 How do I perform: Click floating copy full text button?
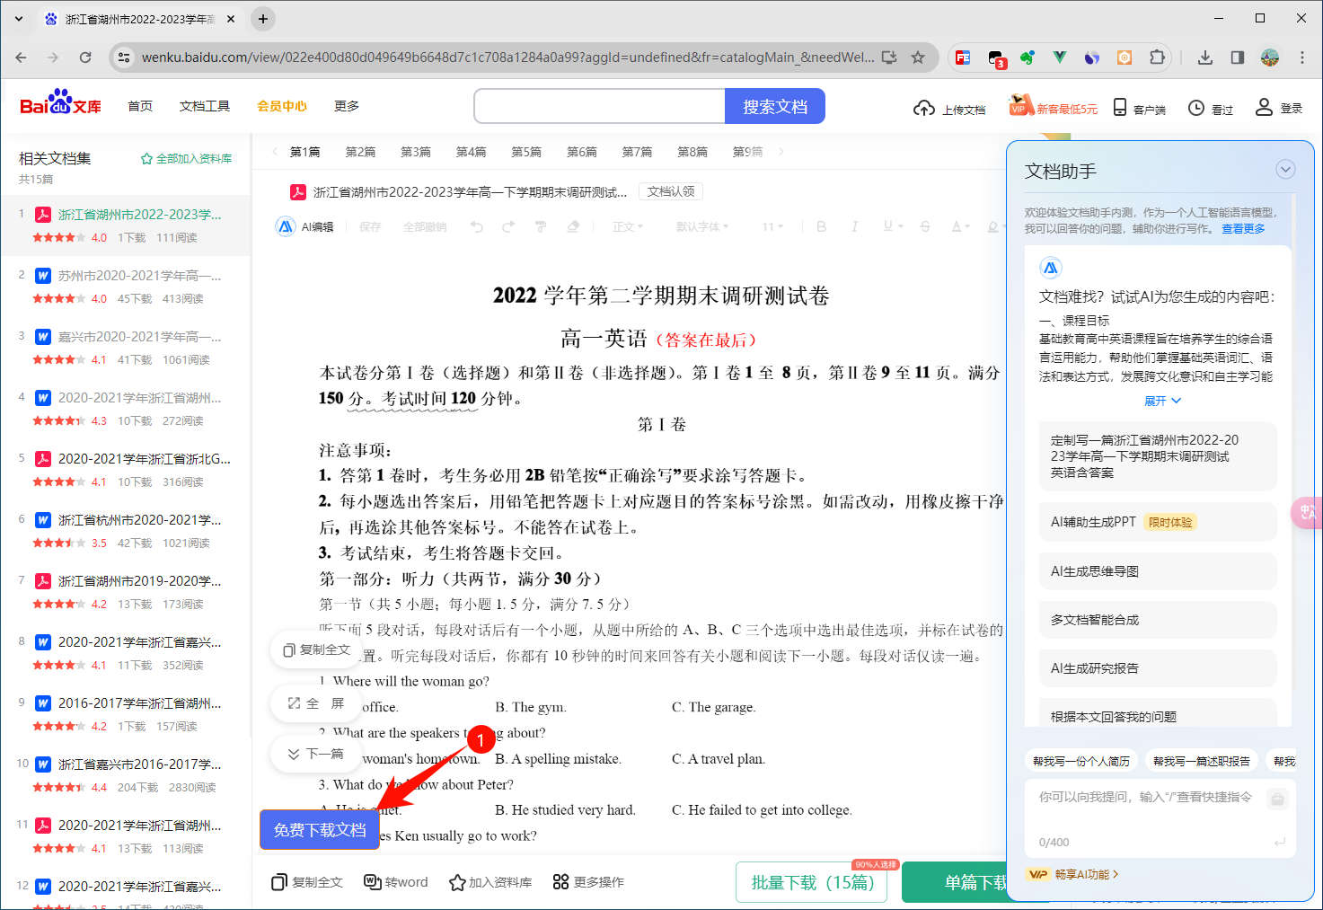tap(316, 649)
